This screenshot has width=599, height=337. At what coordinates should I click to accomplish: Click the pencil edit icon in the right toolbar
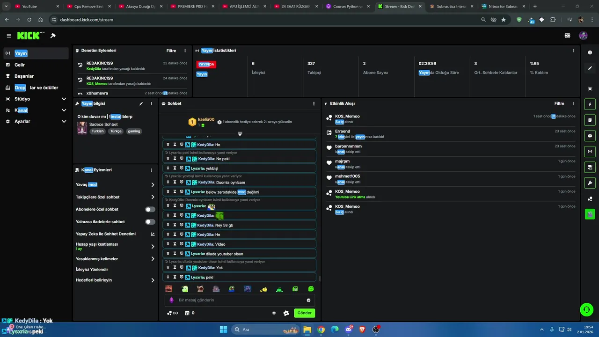pos(590,68)
